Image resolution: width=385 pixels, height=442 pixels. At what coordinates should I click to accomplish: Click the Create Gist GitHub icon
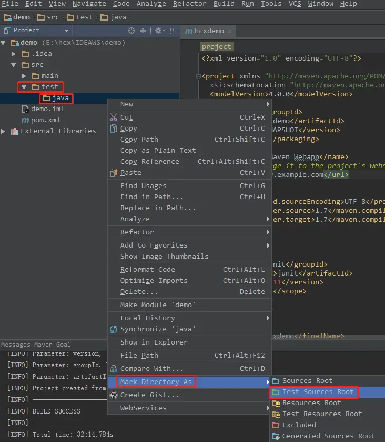point(114,395)
